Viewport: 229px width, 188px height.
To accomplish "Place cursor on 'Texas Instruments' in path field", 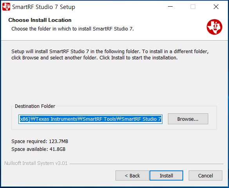I will coord(56,119).
